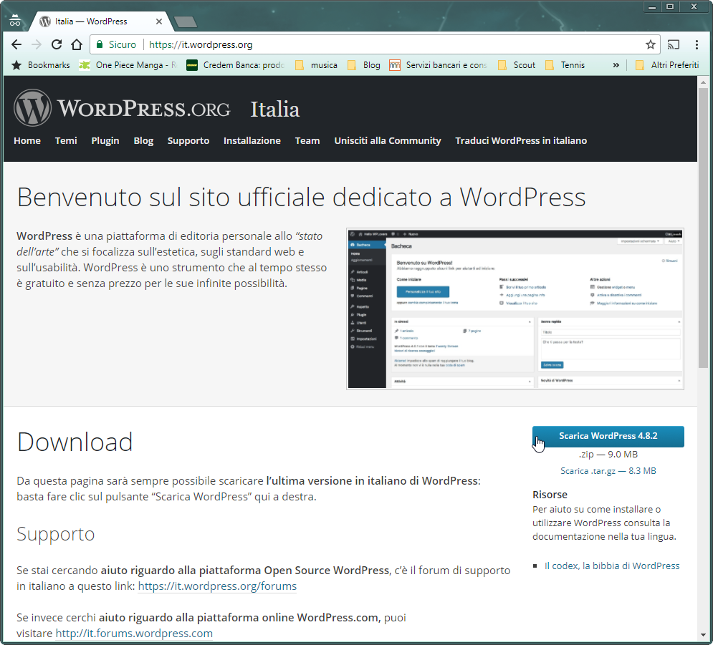Reload the page with the refresh icon
The image size is (713, 645).
pos(57,44)
